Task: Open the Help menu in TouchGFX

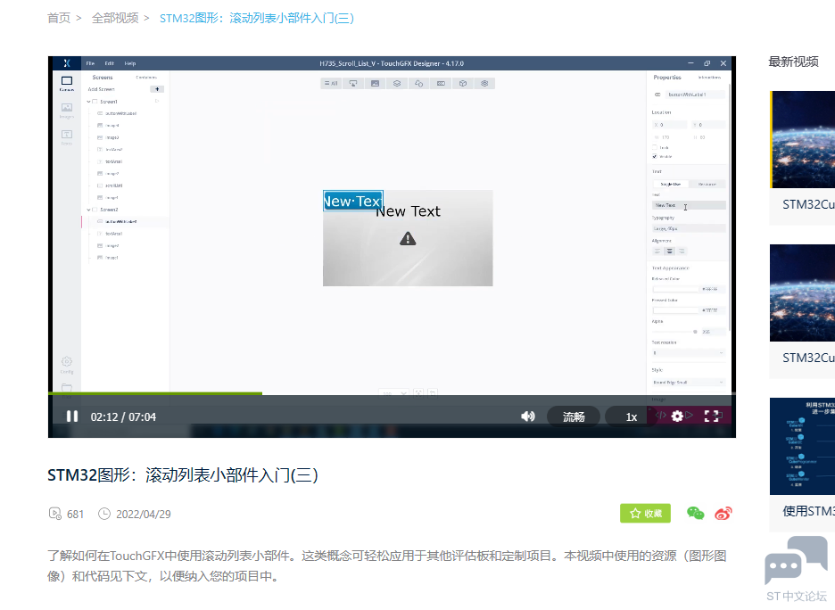Action: click(130, 63)
